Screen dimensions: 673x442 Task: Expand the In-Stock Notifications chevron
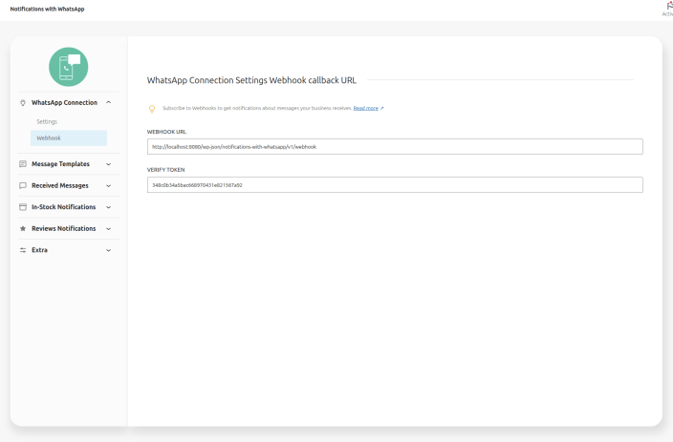point(109,207)
